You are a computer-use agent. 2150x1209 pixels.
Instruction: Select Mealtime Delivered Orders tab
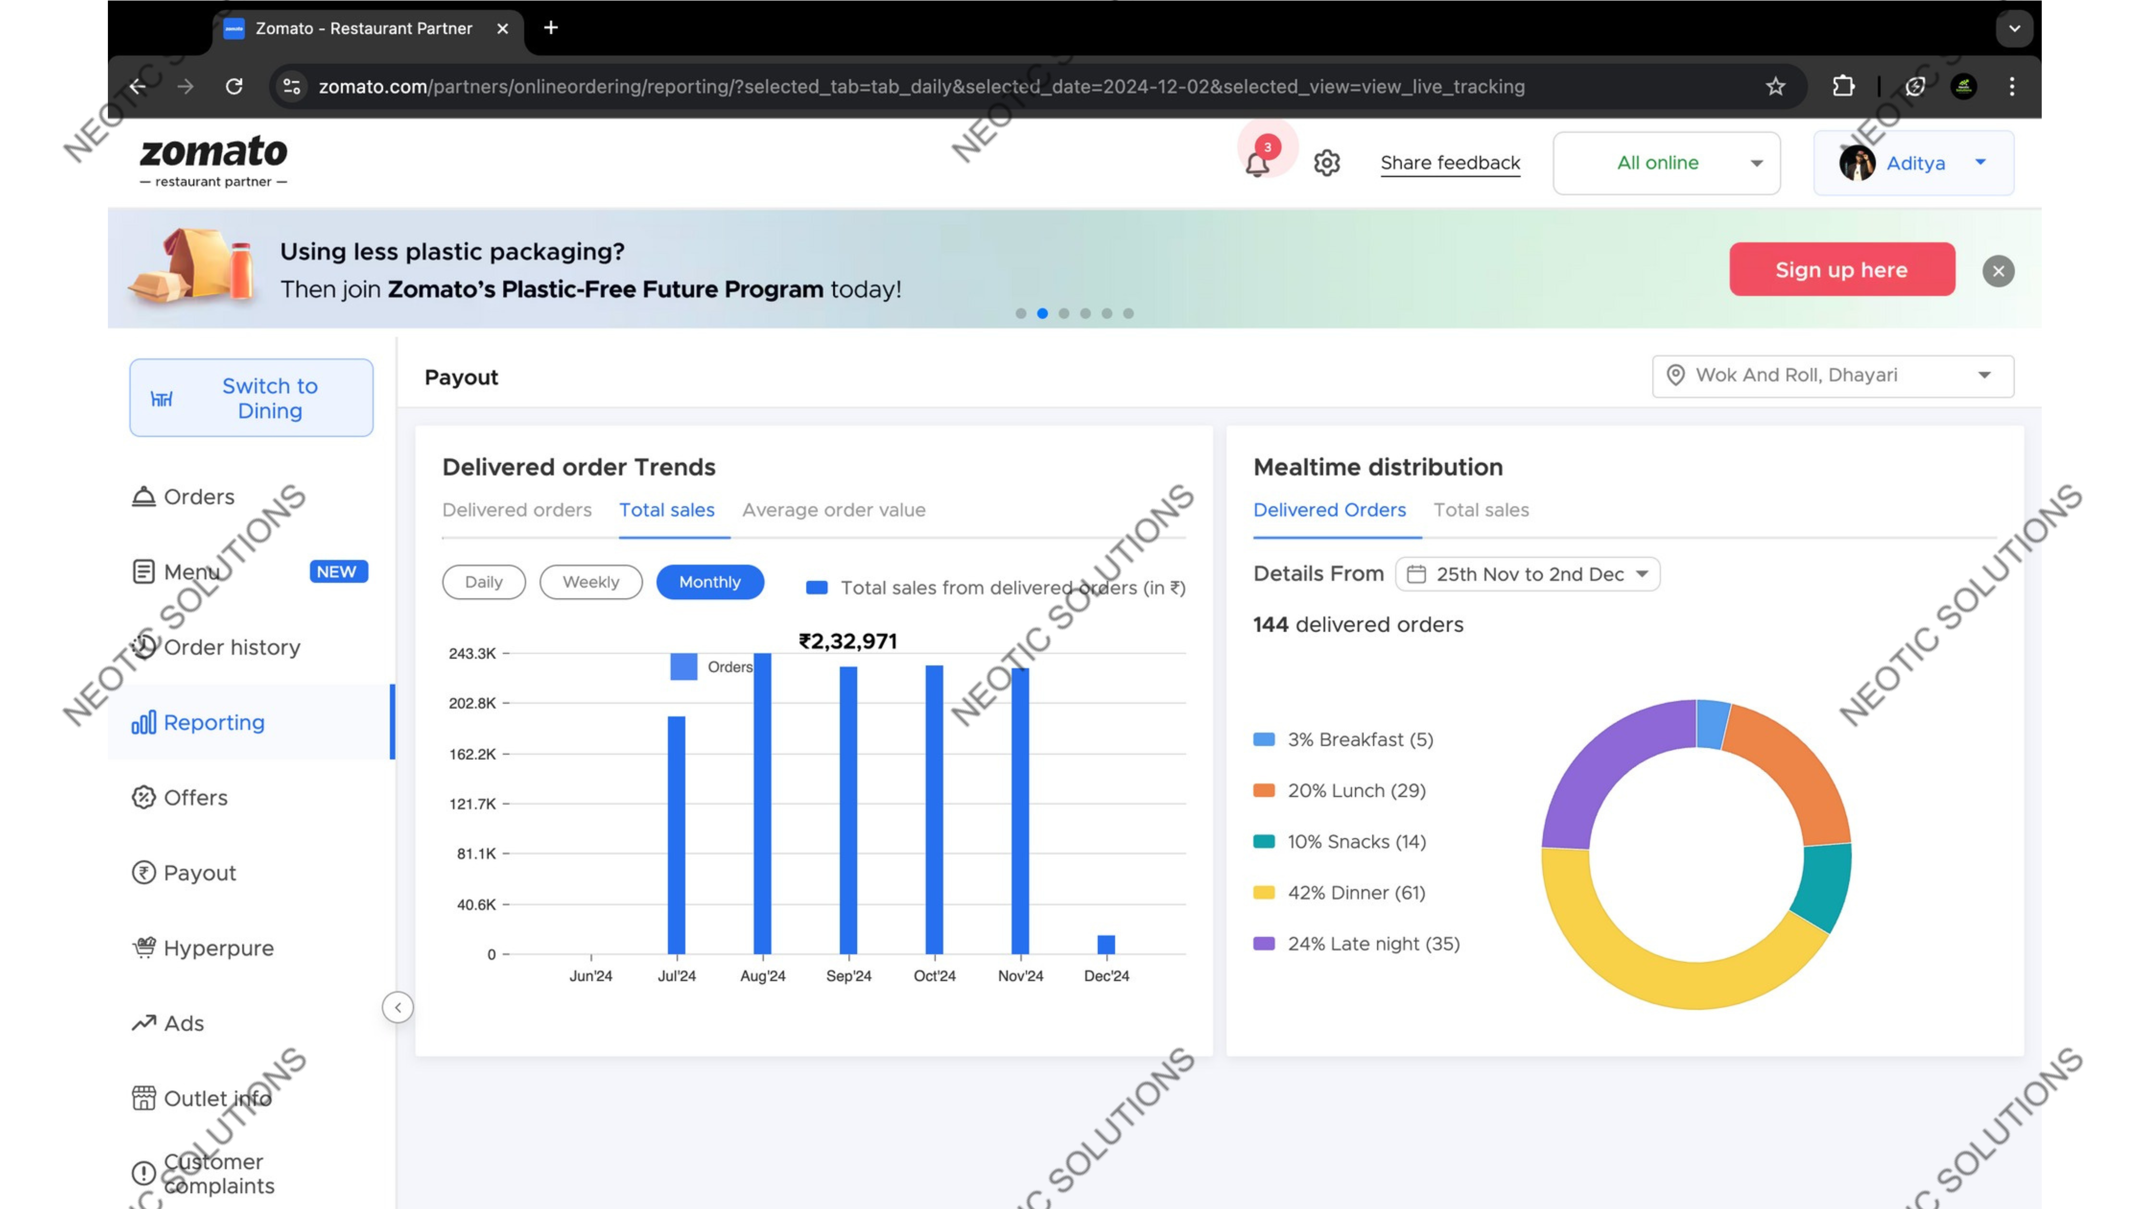(1329, 510)
